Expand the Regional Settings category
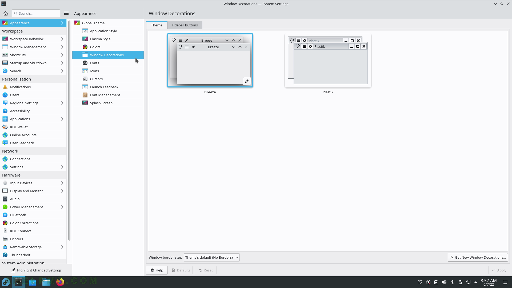 [33, 103]
